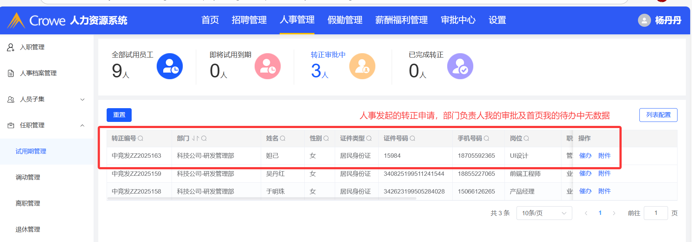Click the 重置 button
This screenshot has width=692, height=242.
(x=119, y=115)
